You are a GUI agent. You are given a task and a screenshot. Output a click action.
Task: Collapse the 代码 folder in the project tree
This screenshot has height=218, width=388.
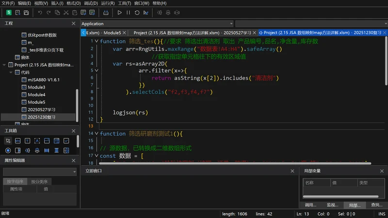[11, 72]
